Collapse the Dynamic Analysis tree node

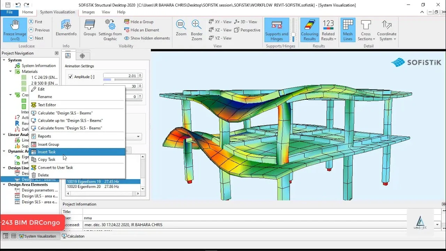4,151
